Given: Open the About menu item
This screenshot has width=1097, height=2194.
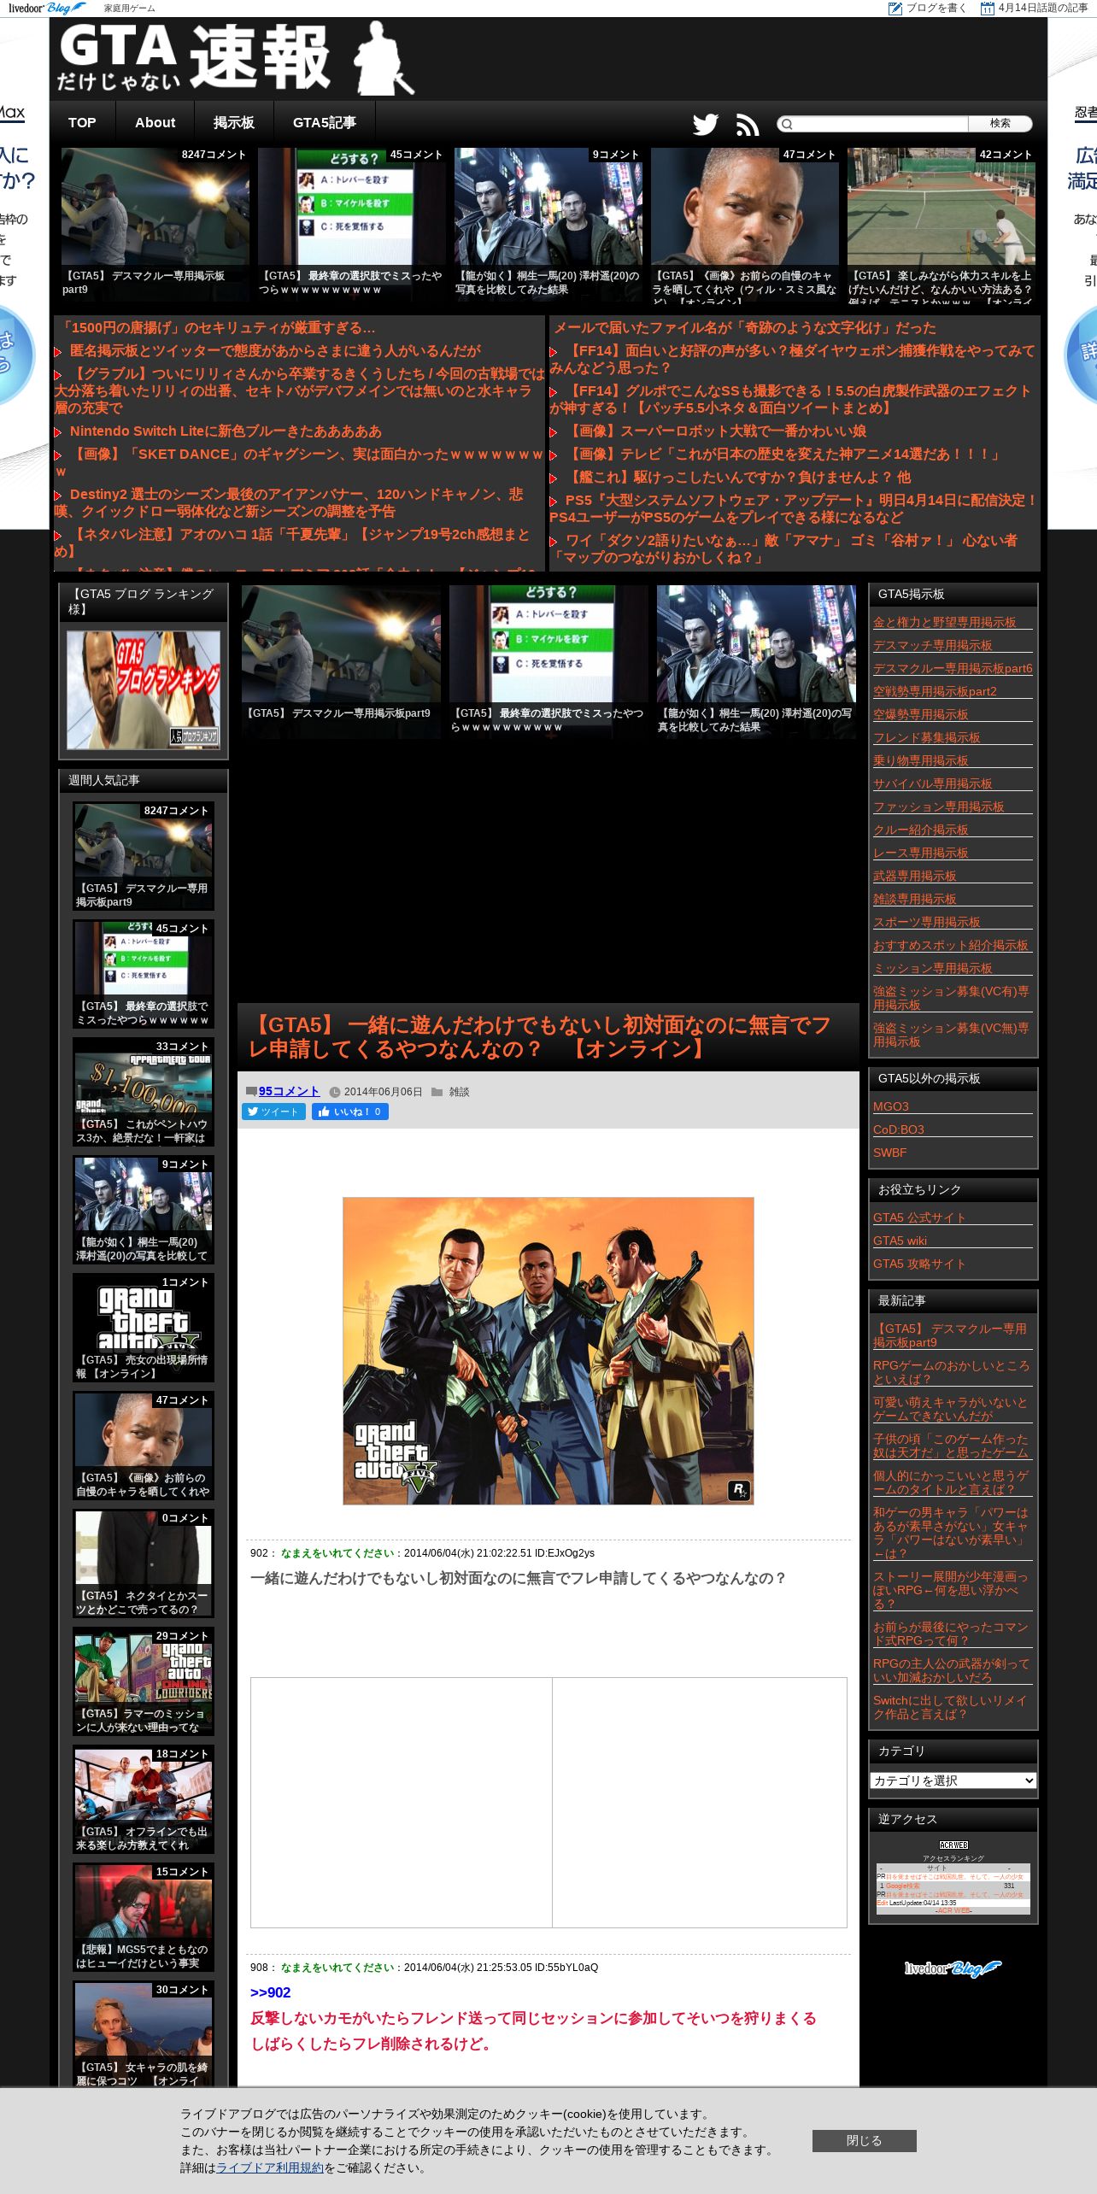Looking at the screenshot, I should point(155,123).
